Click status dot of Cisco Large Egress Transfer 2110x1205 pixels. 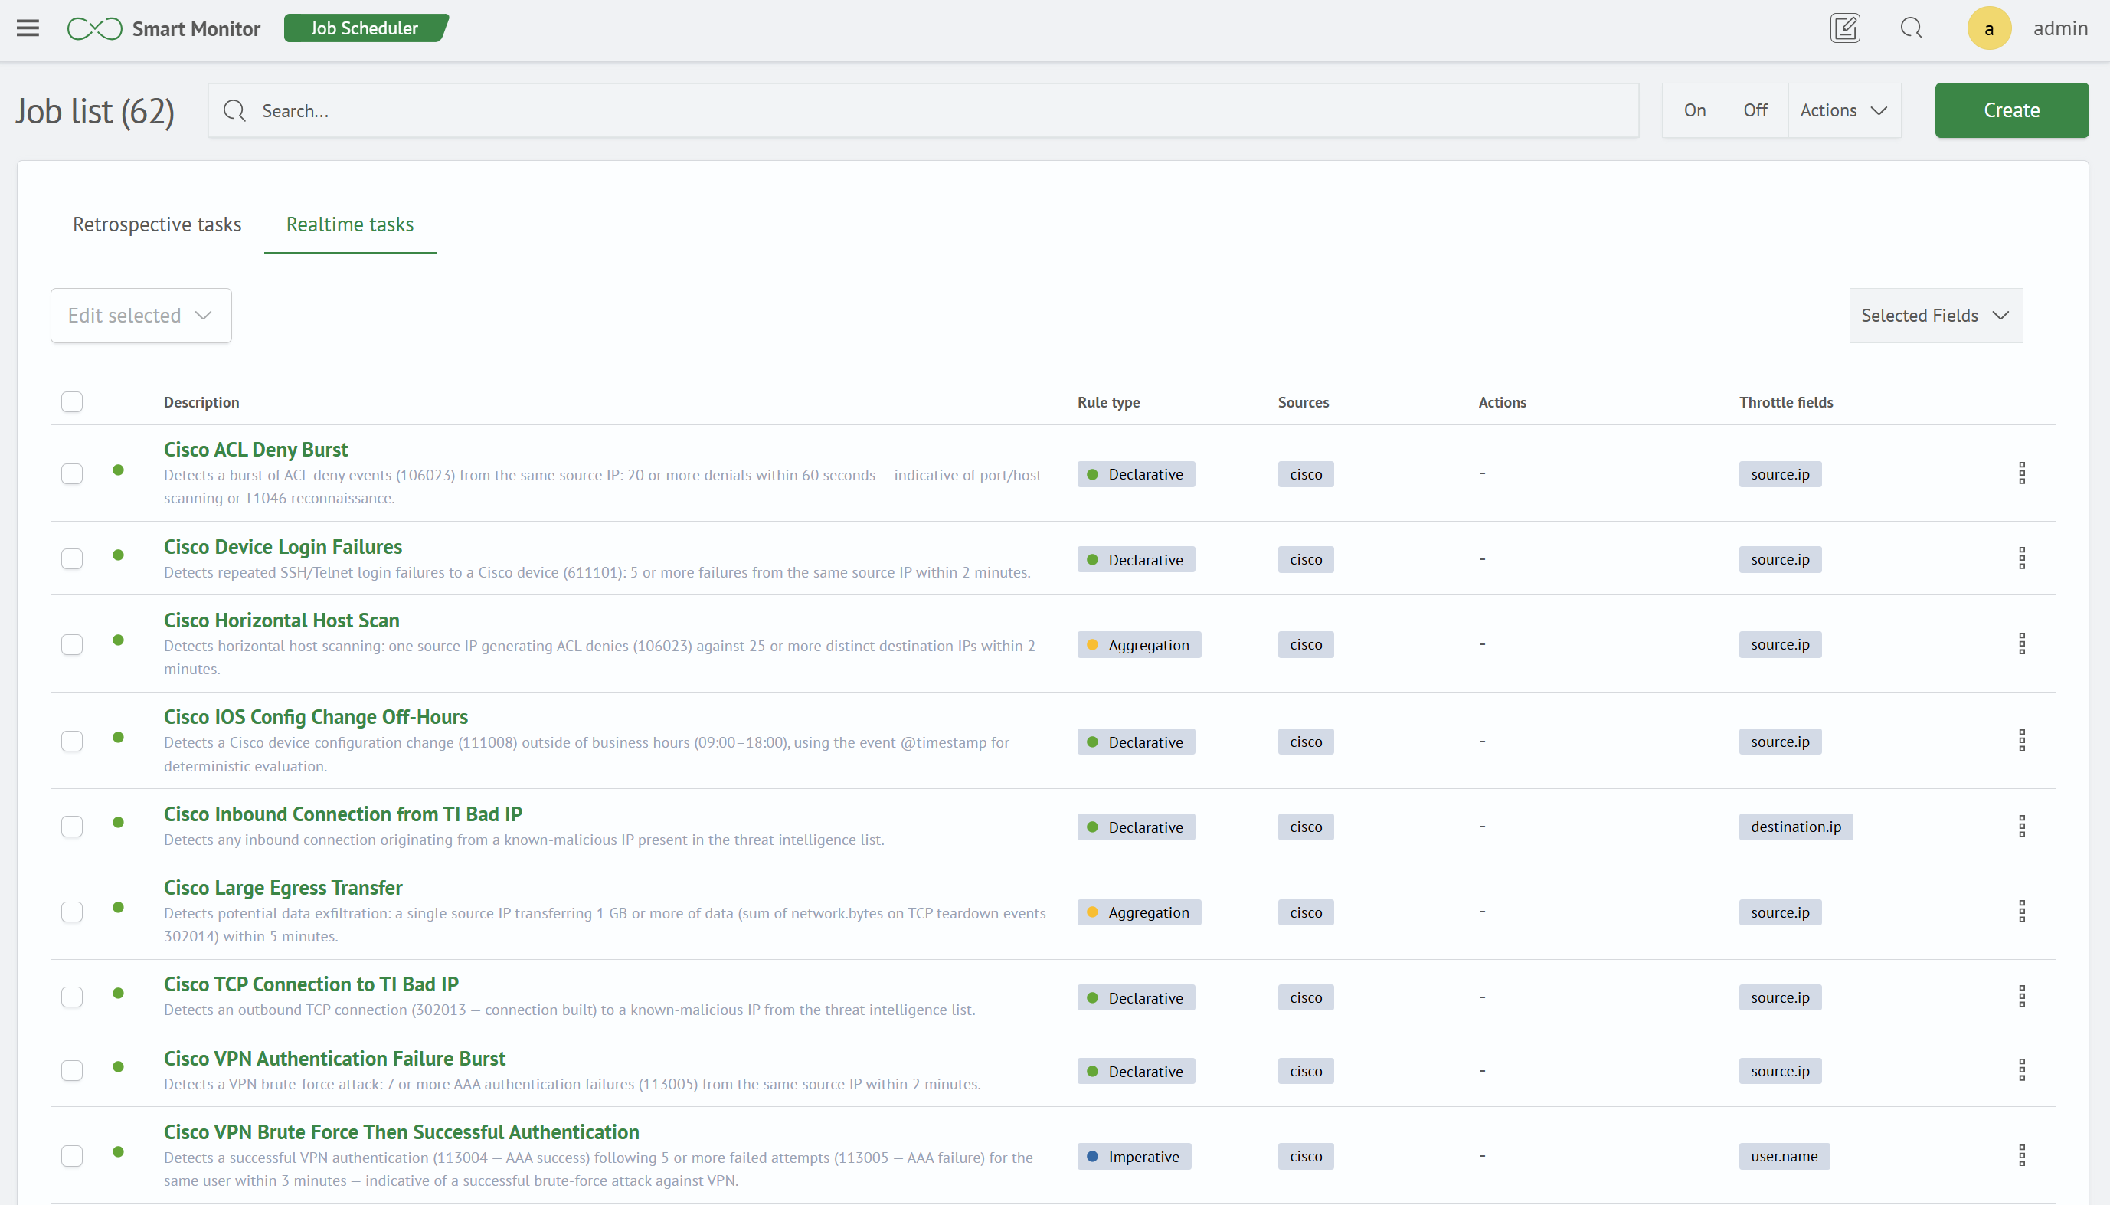pyautogui.click(x=118, y=908)
